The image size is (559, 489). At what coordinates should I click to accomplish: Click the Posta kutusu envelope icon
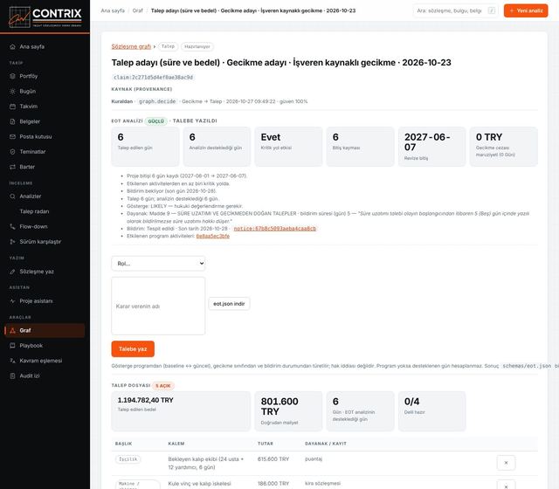coord(12,136)
